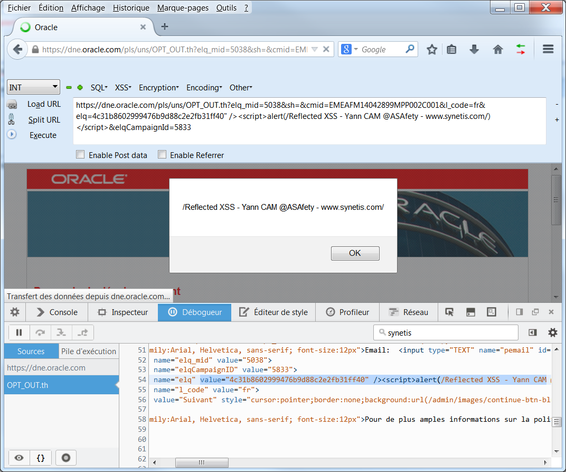Screen dimensions: 566x472
Task: Click the code horizontal scrollbar thumb
Action: coord(201,462)
